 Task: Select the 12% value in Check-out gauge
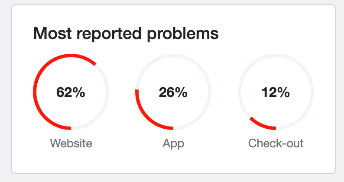(x=276, y=92)
